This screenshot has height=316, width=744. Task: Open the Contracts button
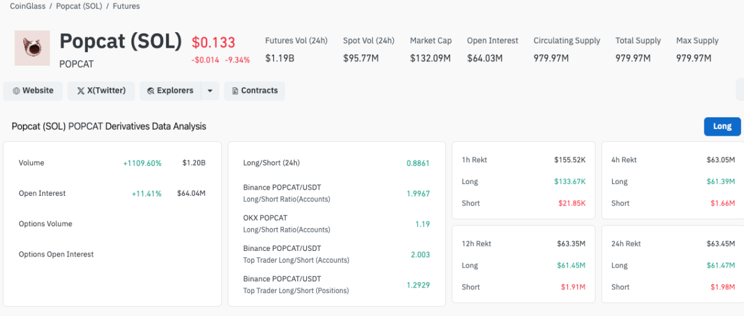254,90
